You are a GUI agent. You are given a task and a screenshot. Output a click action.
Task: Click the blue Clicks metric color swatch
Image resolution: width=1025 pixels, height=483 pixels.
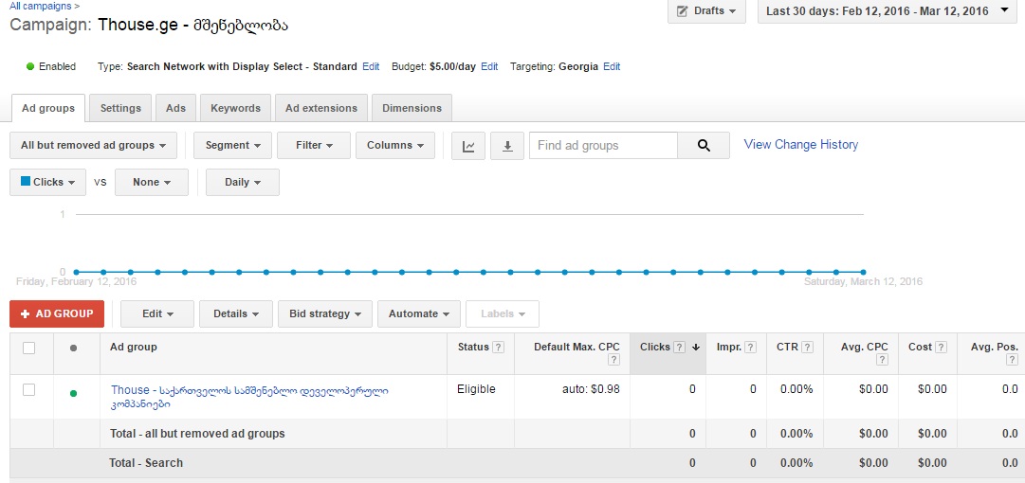click(26, 182)
